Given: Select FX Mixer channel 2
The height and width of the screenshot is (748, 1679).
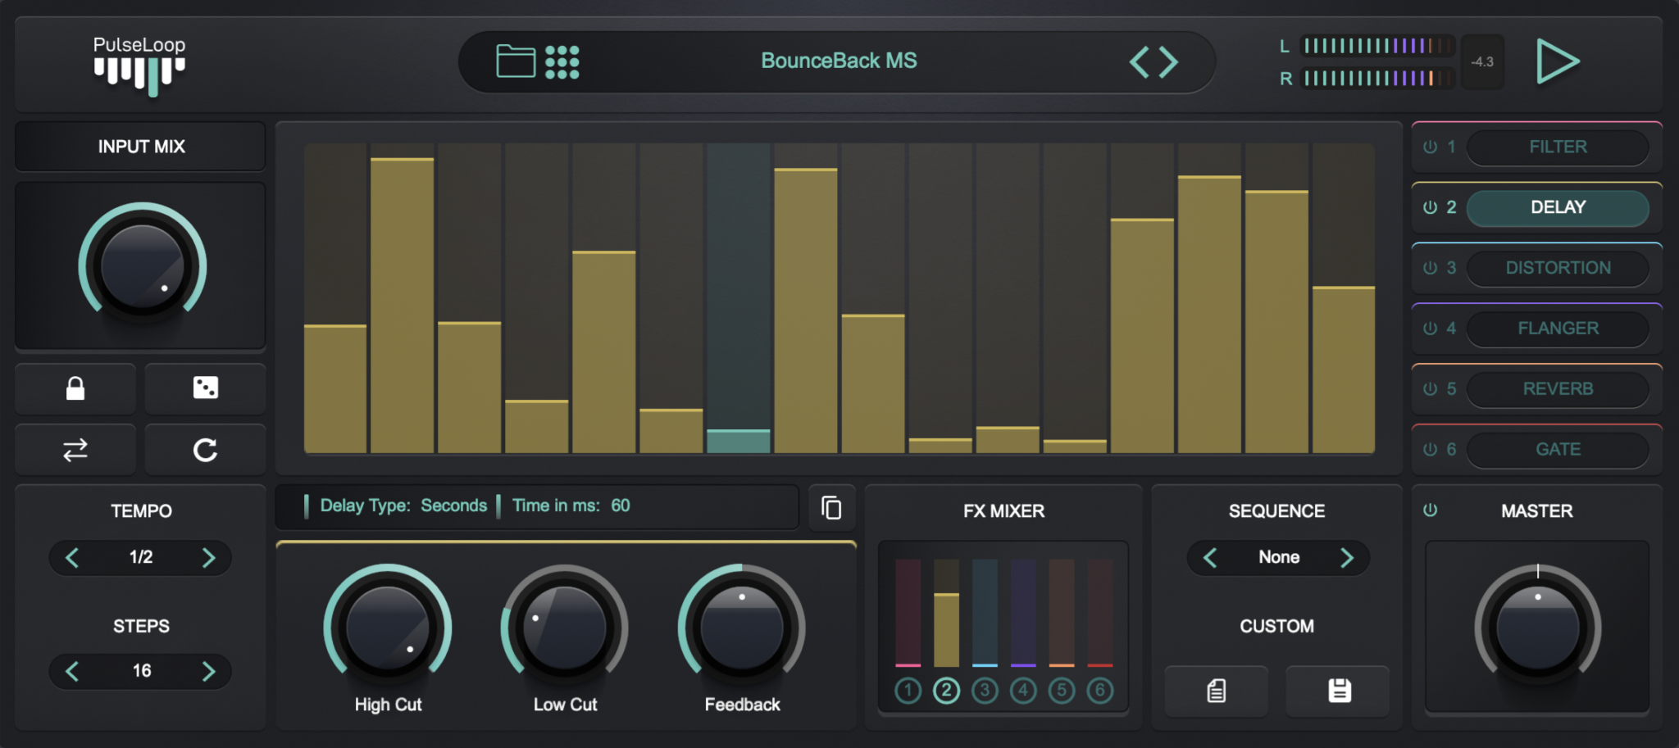Looking at the screenshot, I should (x=945, y=690).
